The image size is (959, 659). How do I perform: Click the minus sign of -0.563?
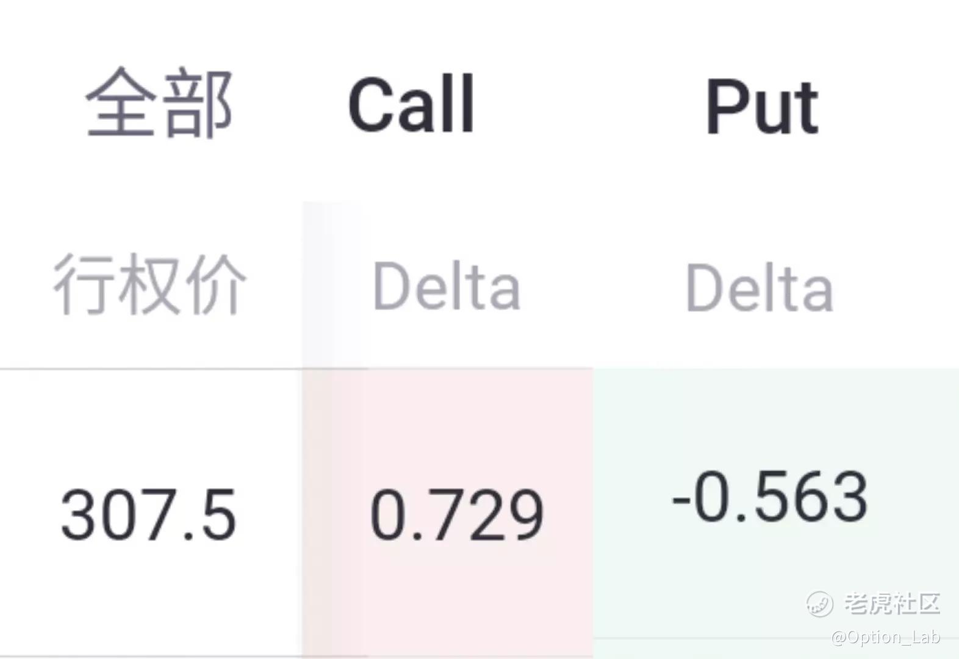click(x=681, y=499)
